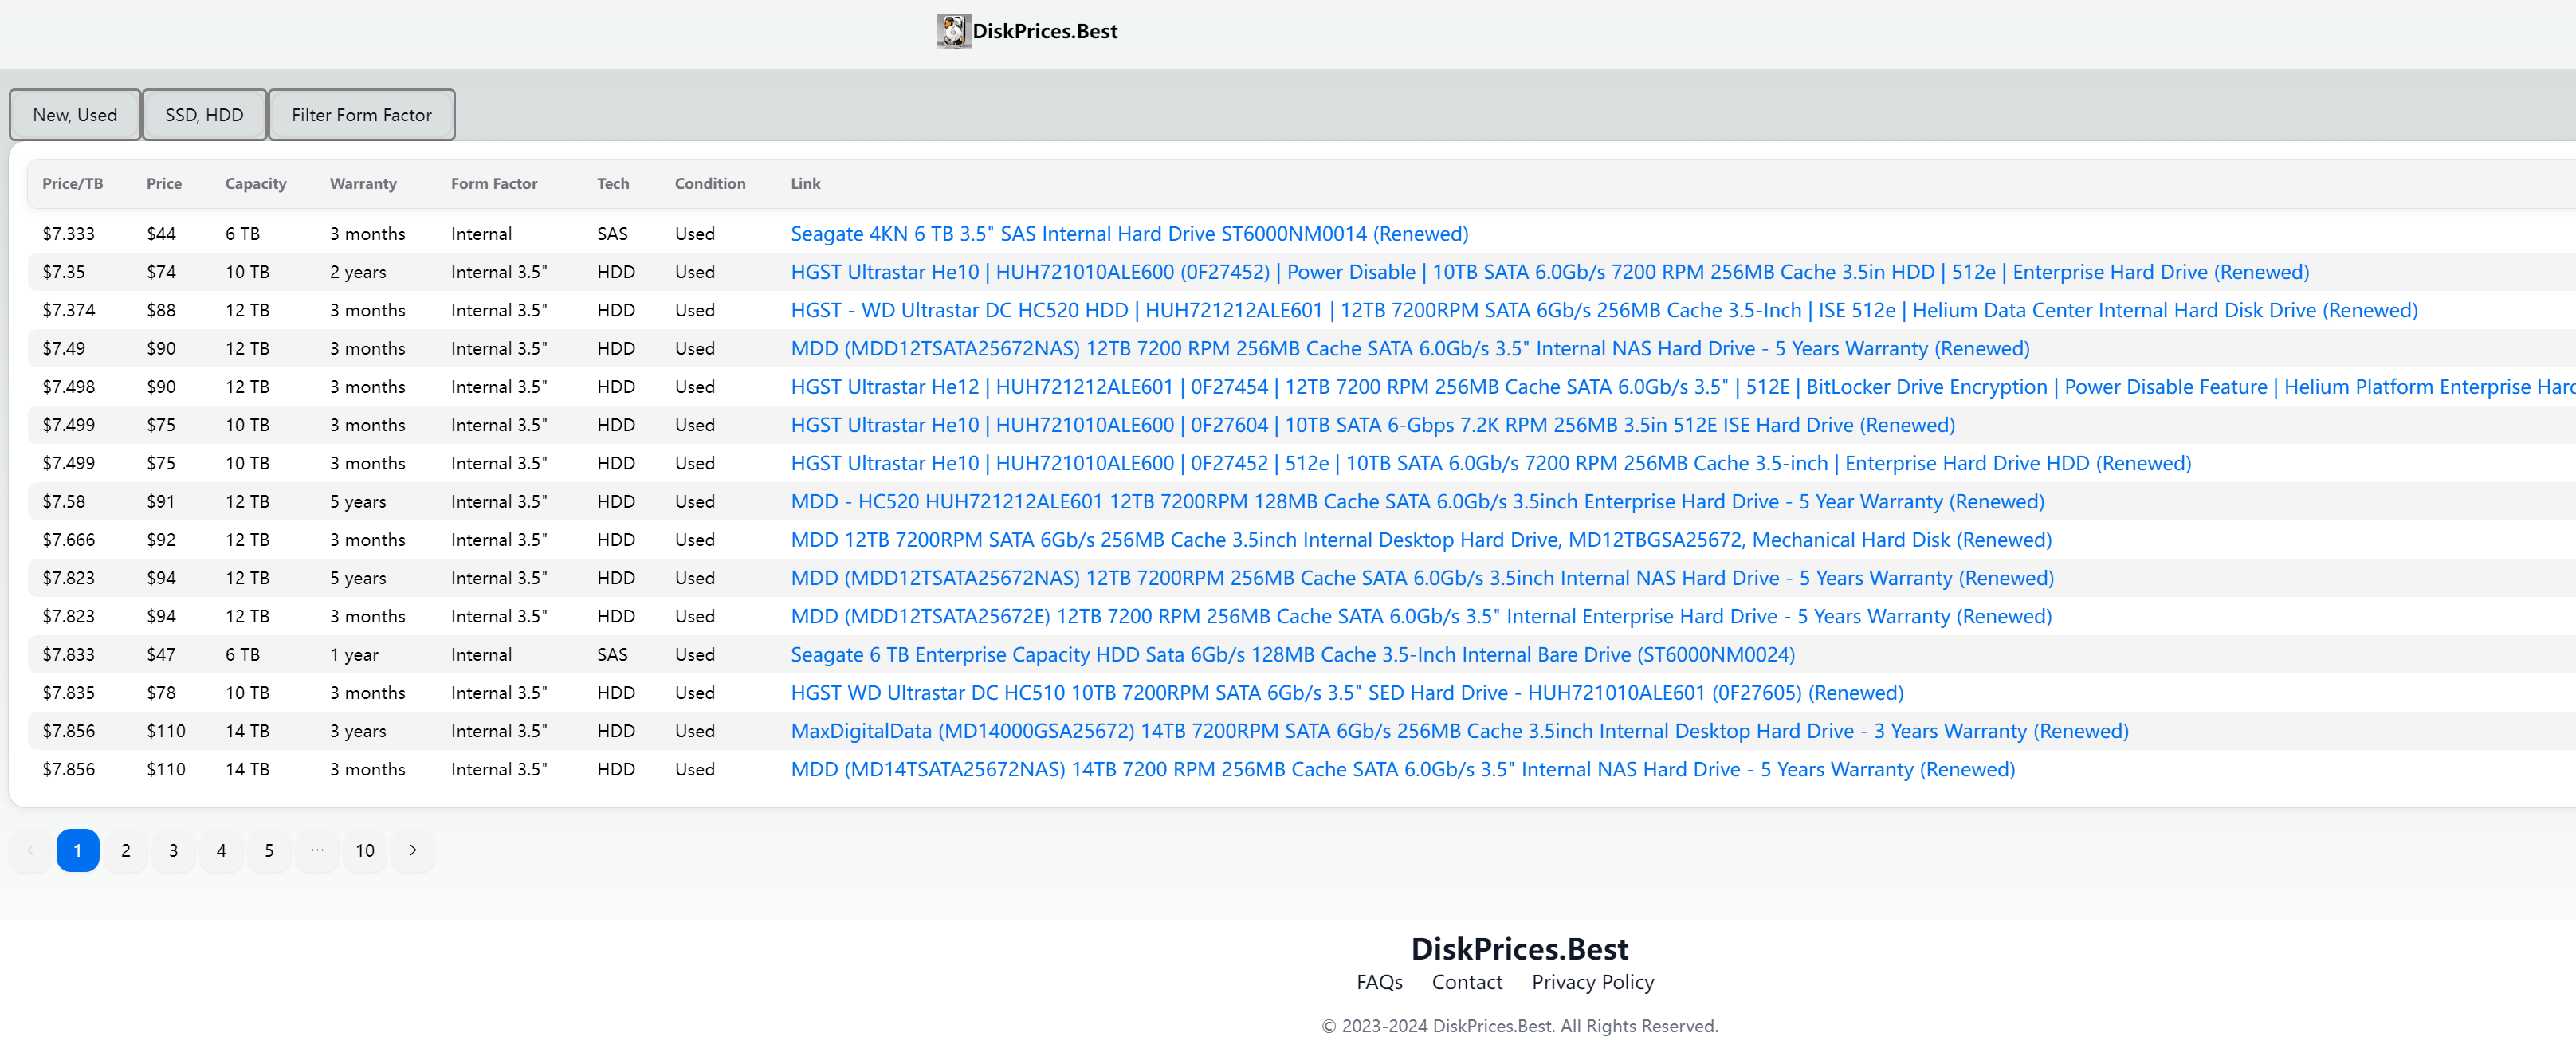The width and height of the screenshot is (2576, 1064).
Task: Open HGST WD Ultrastar DC HC510 SED link
Action: click(1347, 693)
